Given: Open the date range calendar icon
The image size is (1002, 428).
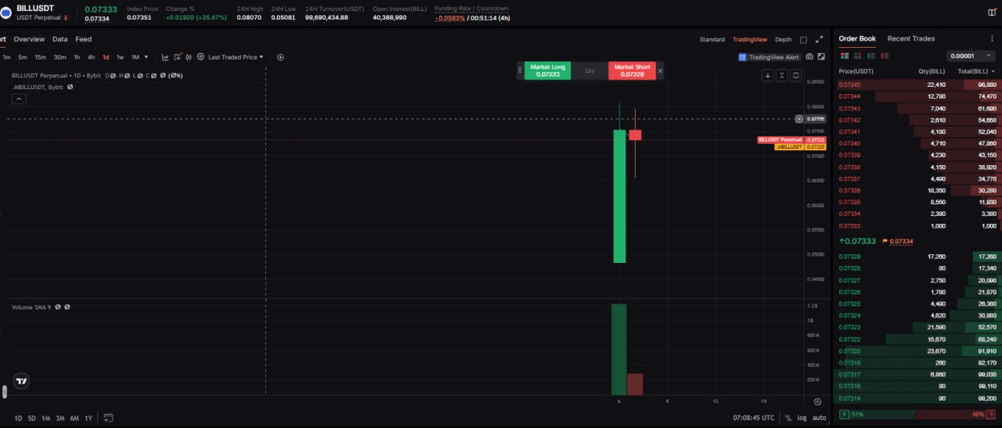Looking at the screenshot, I should (108, 418).
